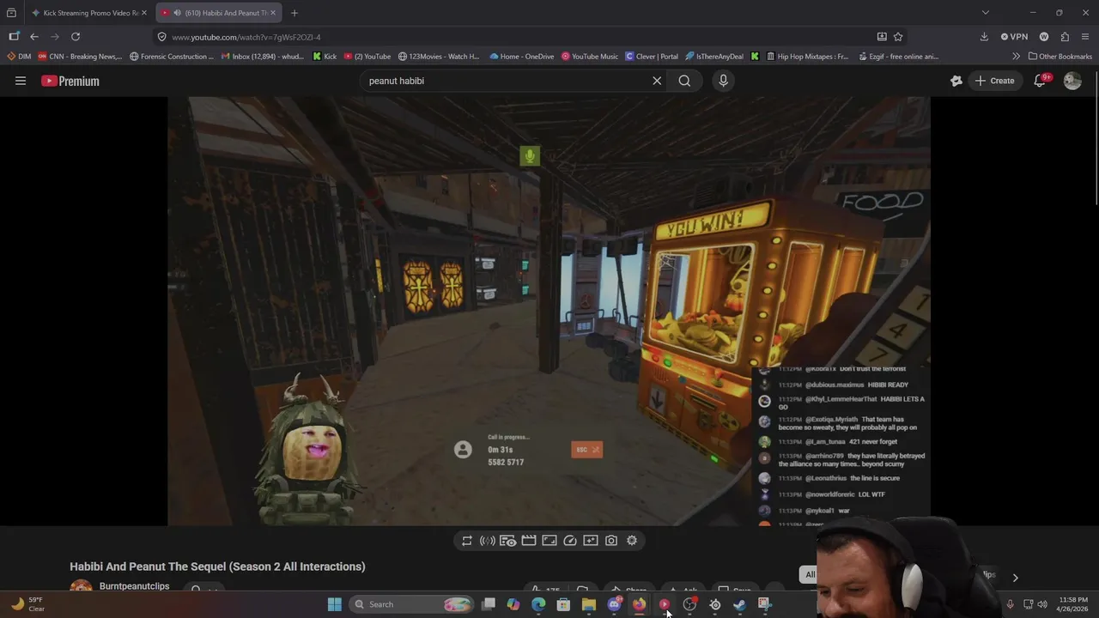This screenshot has height=618, width=1099.
Task: Click the volume boost icon under player
Action: (488, 541)
